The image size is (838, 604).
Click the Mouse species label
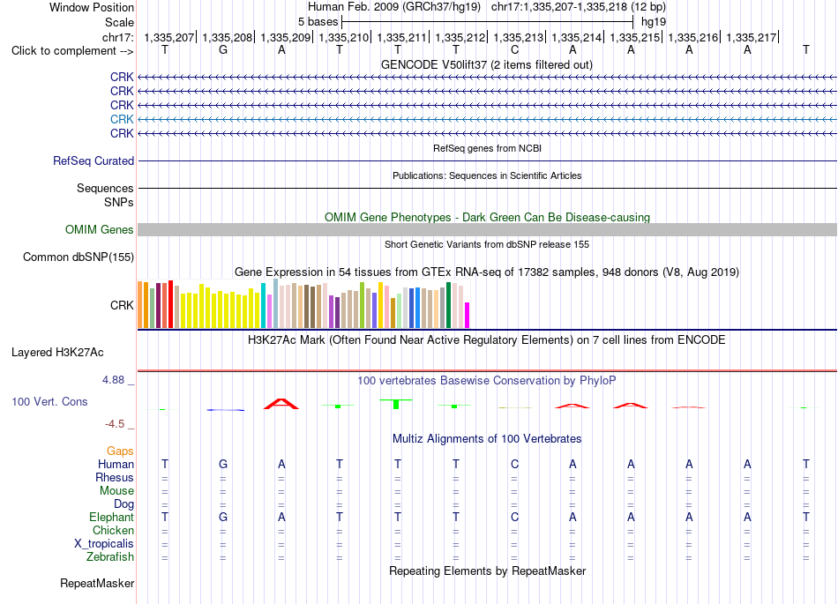point(116,491)
